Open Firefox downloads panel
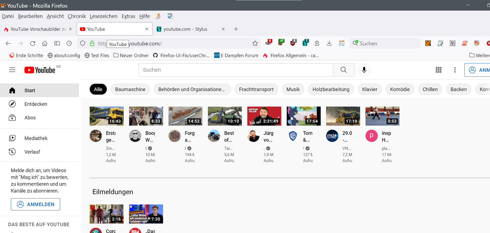The image size is (490, 233). [329, 43]
